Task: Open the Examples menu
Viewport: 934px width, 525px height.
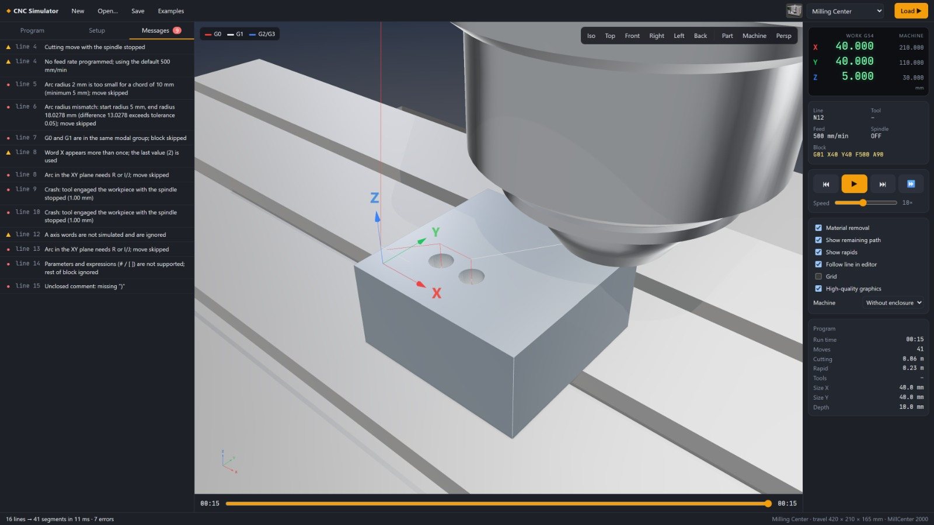Action: point(171,11)
